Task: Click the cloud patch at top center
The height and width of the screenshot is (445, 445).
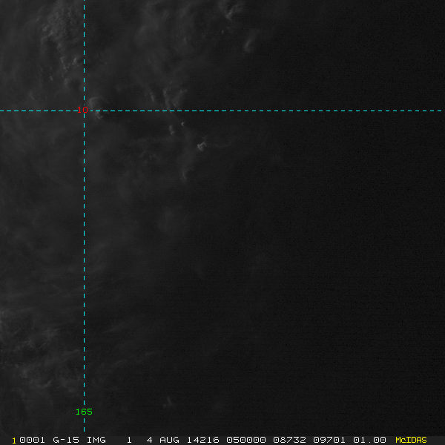Action: tap(236, 10)
